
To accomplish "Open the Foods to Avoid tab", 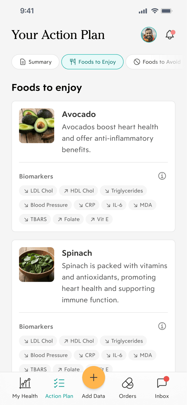I will pyautogui.click(x=157, y=62).
